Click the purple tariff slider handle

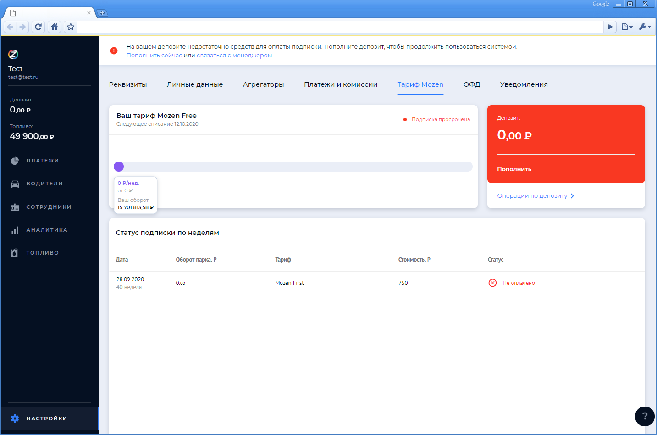tap(119, 167)
